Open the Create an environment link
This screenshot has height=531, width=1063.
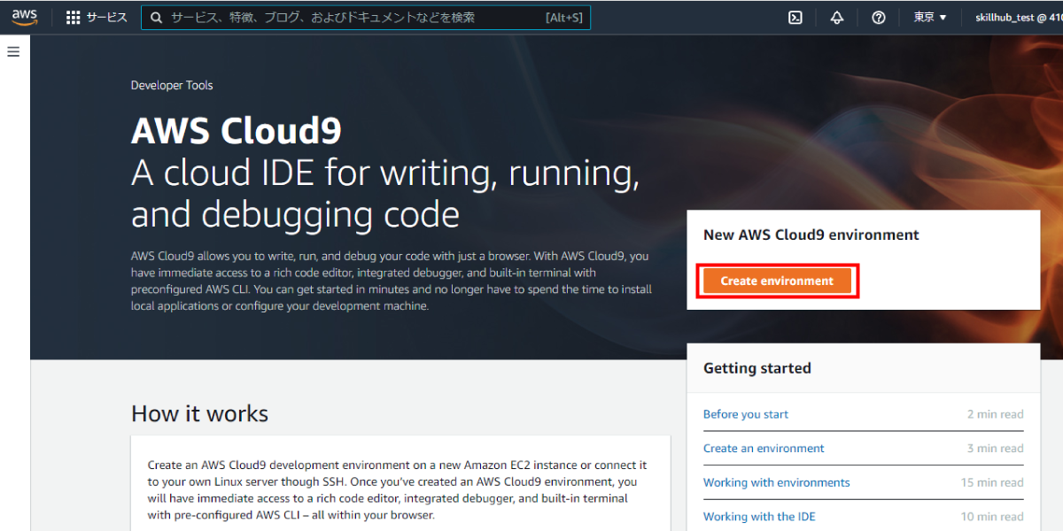pyautogui.click(x=764, y=449)
